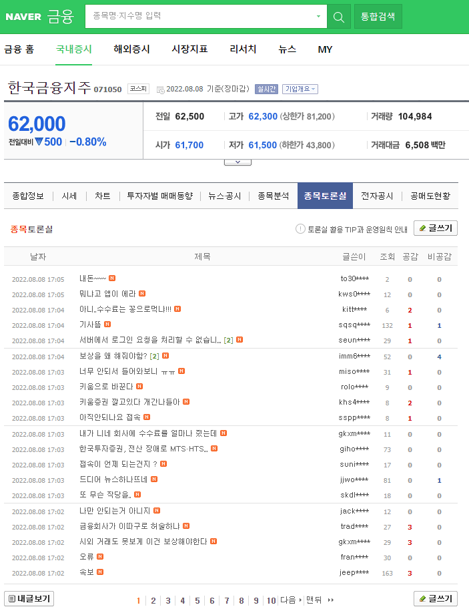Viewport: 469px width, 615px height.
Task: Click the NAVER logo
Action: (x=23, y=17)
